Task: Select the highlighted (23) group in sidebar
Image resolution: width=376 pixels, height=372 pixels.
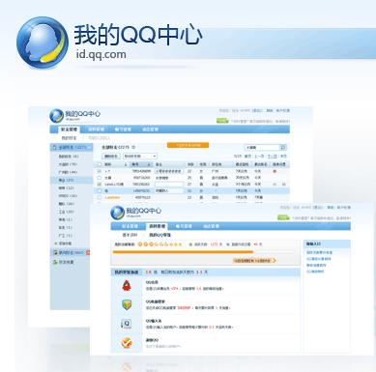Action: [71, 180]
